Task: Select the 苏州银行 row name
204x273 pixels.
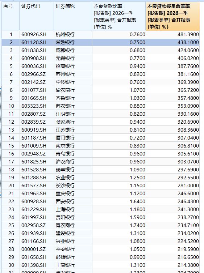Action: pos(65,74)
